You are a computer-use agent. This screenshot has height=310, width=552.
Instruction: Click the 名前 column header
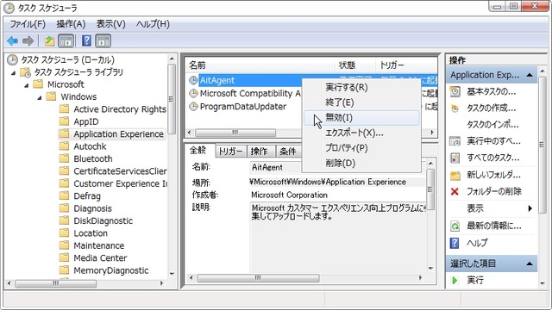(259, 65)
